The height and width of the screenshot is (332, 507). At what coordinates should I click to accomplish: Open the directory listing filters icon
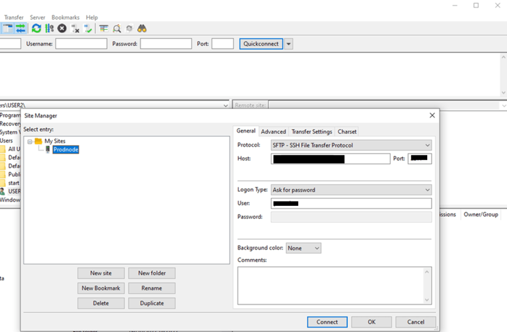[x=104, y=29]
